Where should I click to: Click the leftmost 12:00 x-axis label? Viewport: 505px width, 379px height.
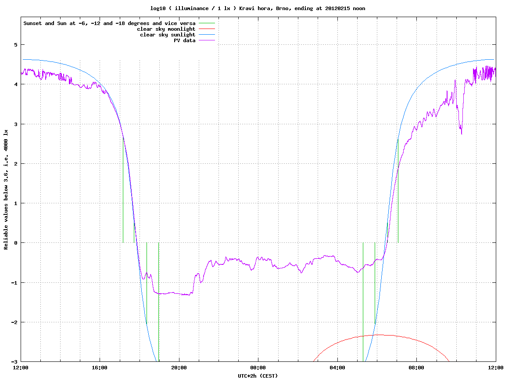[x=21, y=368]
